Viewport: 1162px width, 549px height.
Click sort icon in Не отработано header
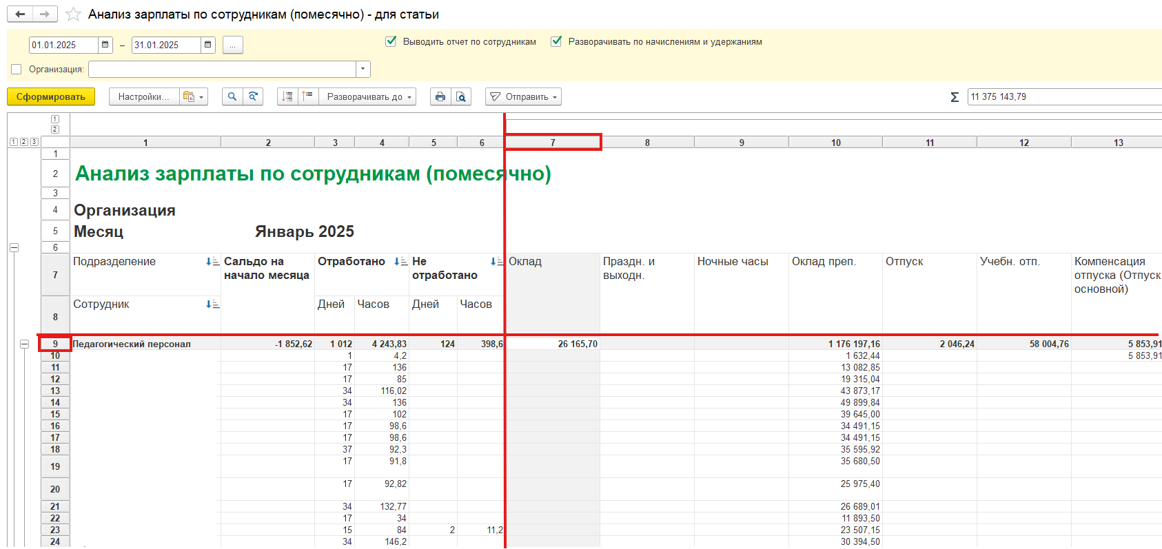pos(496,262)
